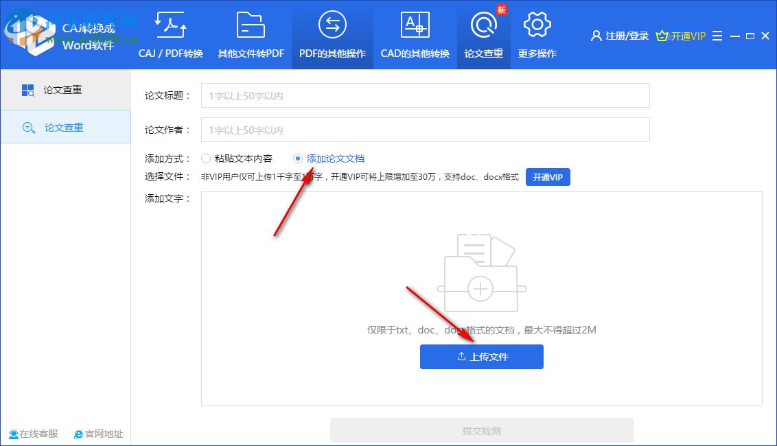Screen dimensions: 777x446
Task: Open 在线客服 support link
Action: point(33,434)
